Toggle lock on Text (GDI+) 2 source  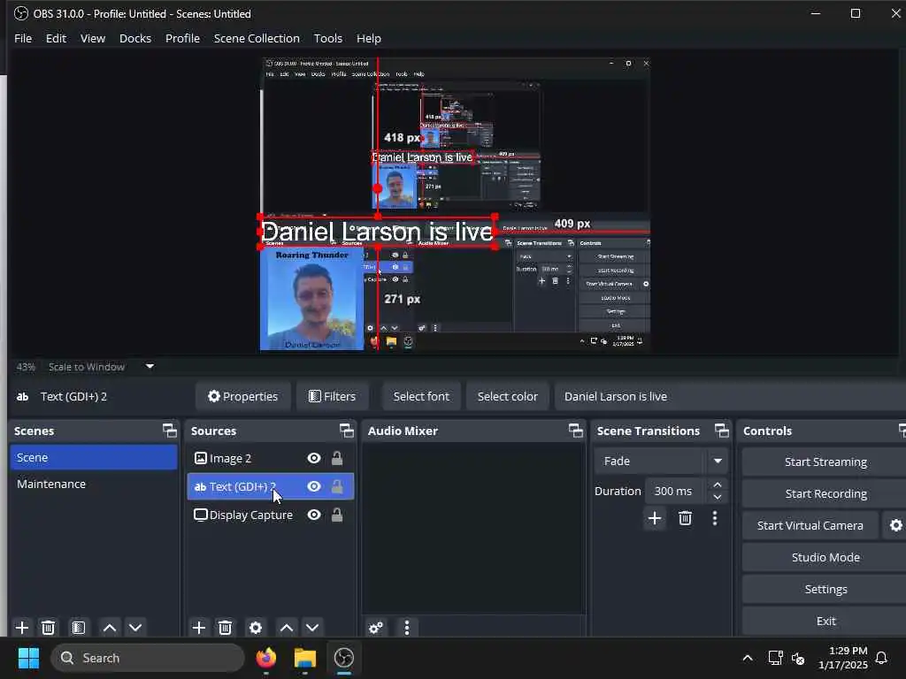(337, 487)
